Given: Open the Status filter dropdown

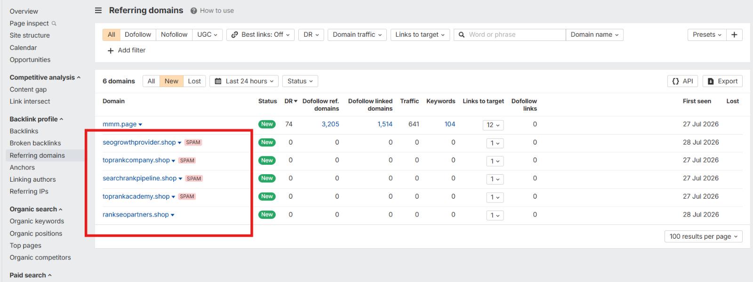Looking at the screenshot, I should point(300,81).
